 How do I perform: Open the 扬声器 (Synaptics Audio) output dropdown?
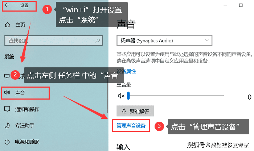click(164, 41)
